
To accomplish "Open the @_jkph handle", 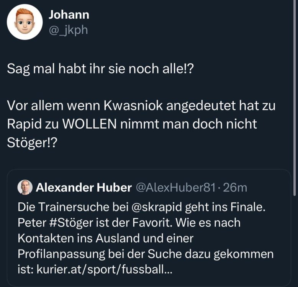I will point(68,29).
